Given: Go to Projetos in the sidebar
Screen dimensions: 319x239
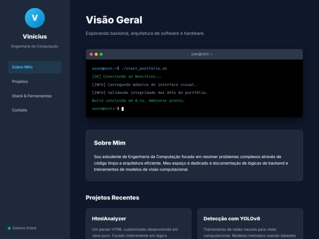Looking at the screenshot, I should (35, 81).
